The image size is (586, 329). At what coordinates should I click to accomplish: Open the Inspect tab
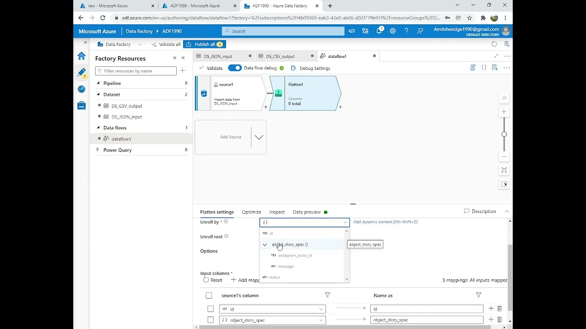[277, 212]
